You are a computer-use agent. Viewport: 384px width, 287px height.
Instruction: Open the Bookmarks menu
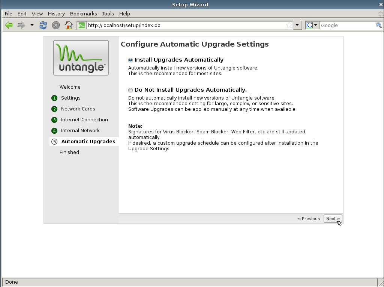point(84,14)
